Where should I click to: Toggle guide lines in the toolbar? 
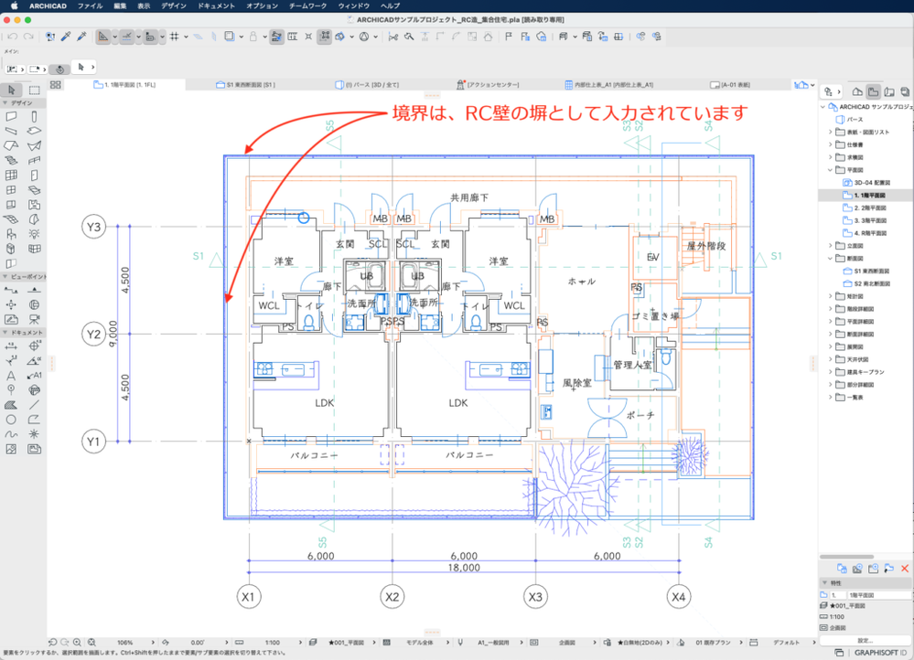pos(103,37)
